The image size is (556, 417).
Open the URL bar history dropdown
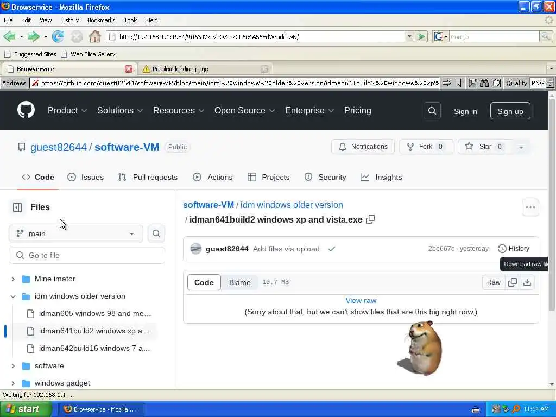[x=409, y=36]
